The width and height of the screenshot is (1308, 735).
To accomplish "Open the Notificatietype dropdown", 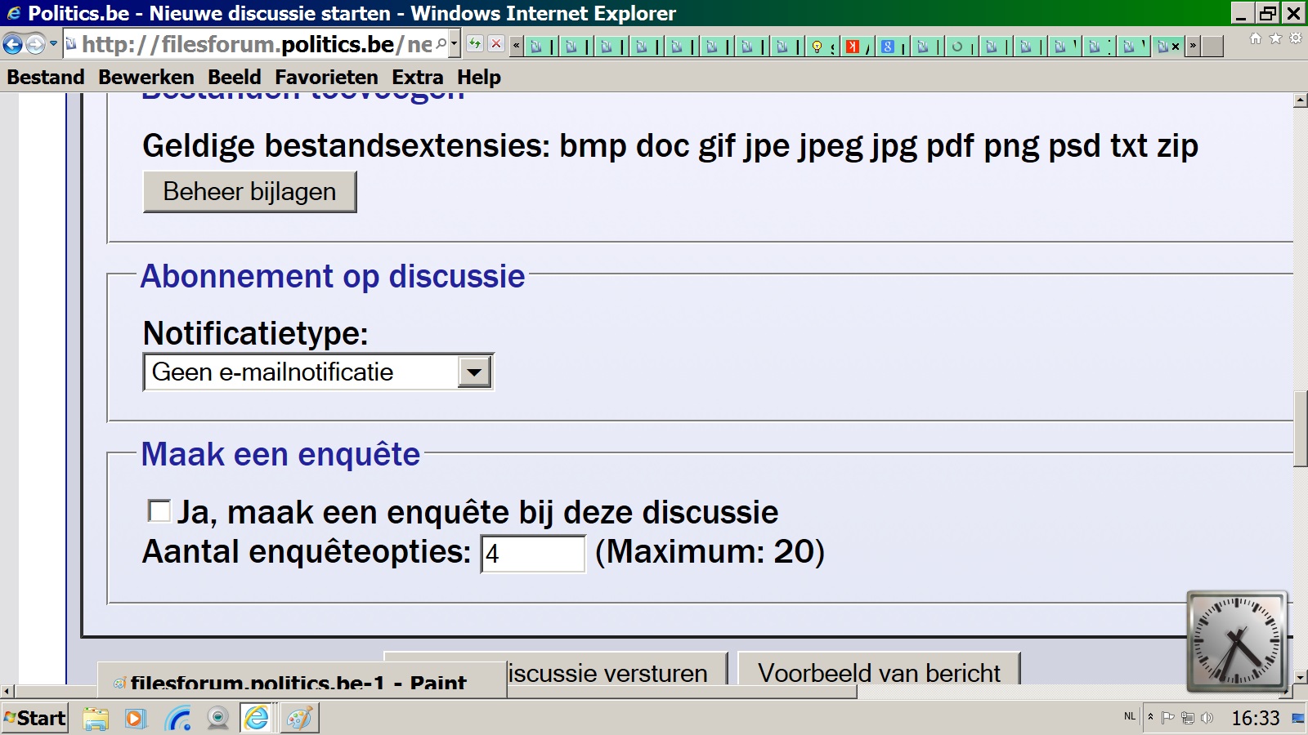I will (474, 372).
